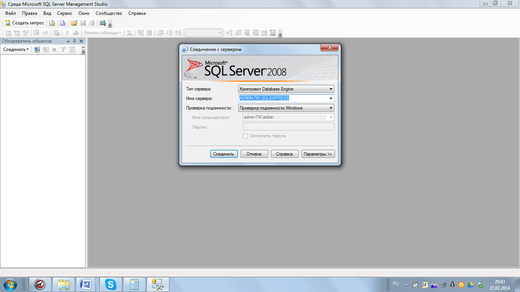Open Calculator from taskbar

pyautogui.click(x=134, y=284)
